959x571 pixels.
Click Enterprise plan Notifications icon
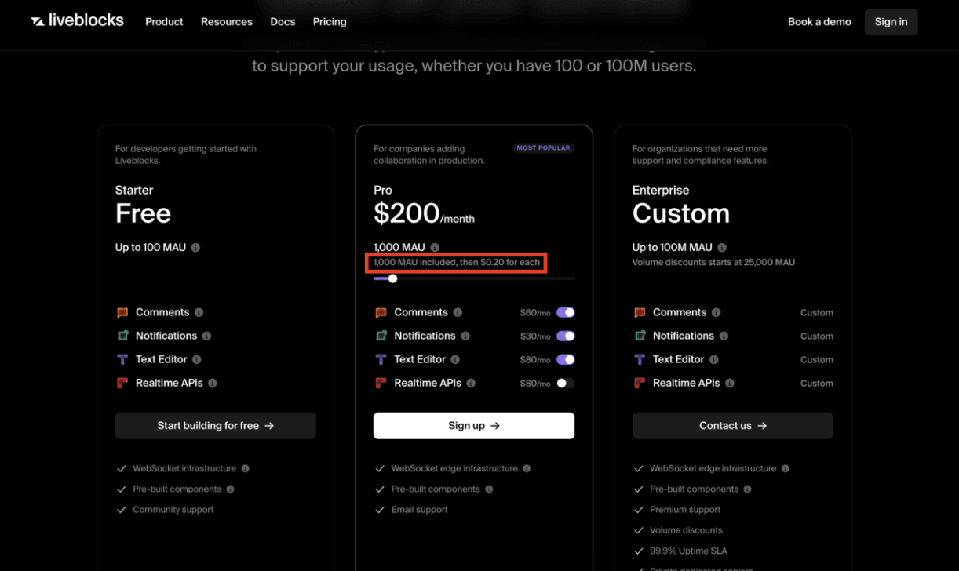(640, 336)
